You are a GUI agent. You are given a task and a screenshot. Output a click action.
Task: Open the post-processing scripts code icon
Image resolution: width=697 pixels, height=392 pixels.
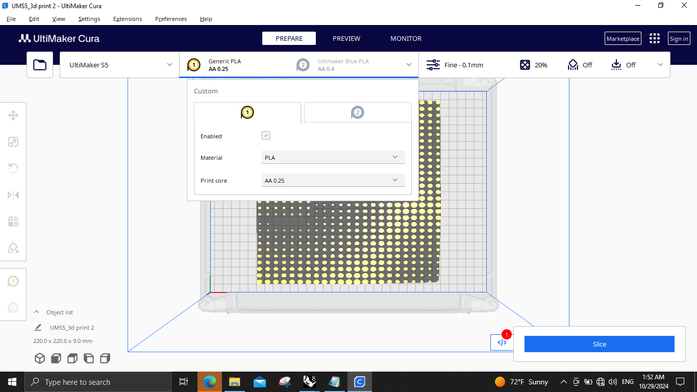(502, 342)
